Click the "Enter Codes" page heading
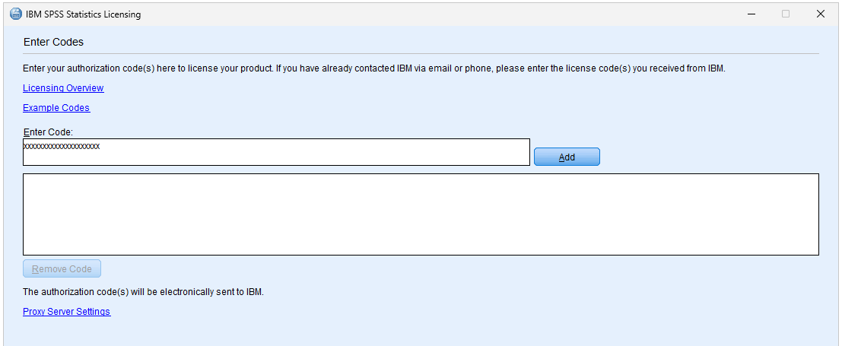 click(53, 42)
